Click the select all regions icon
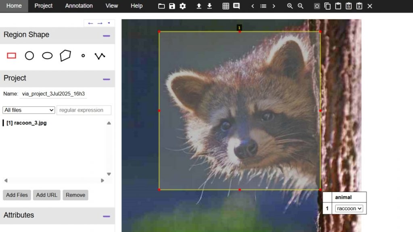This screenshot has width=413, height=232. [317, 6]
